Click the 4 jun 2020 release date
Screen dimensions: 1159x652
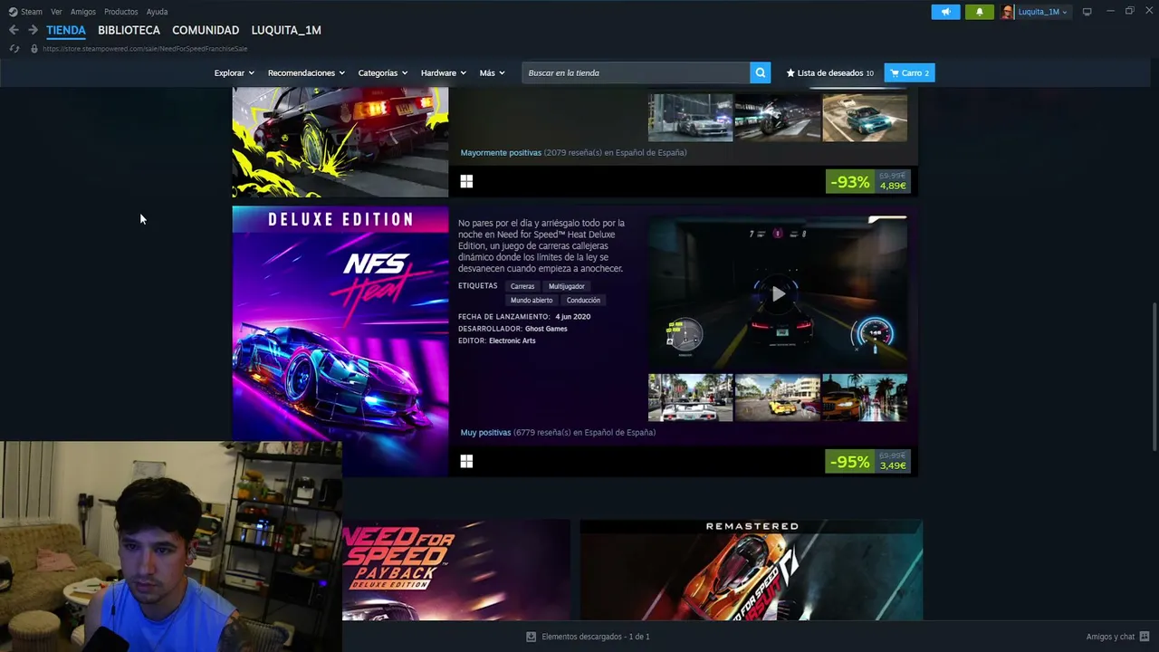[x=573, y=317]
